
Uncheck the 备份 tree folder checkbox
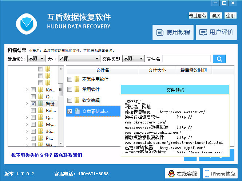click(x=33, y=103)
